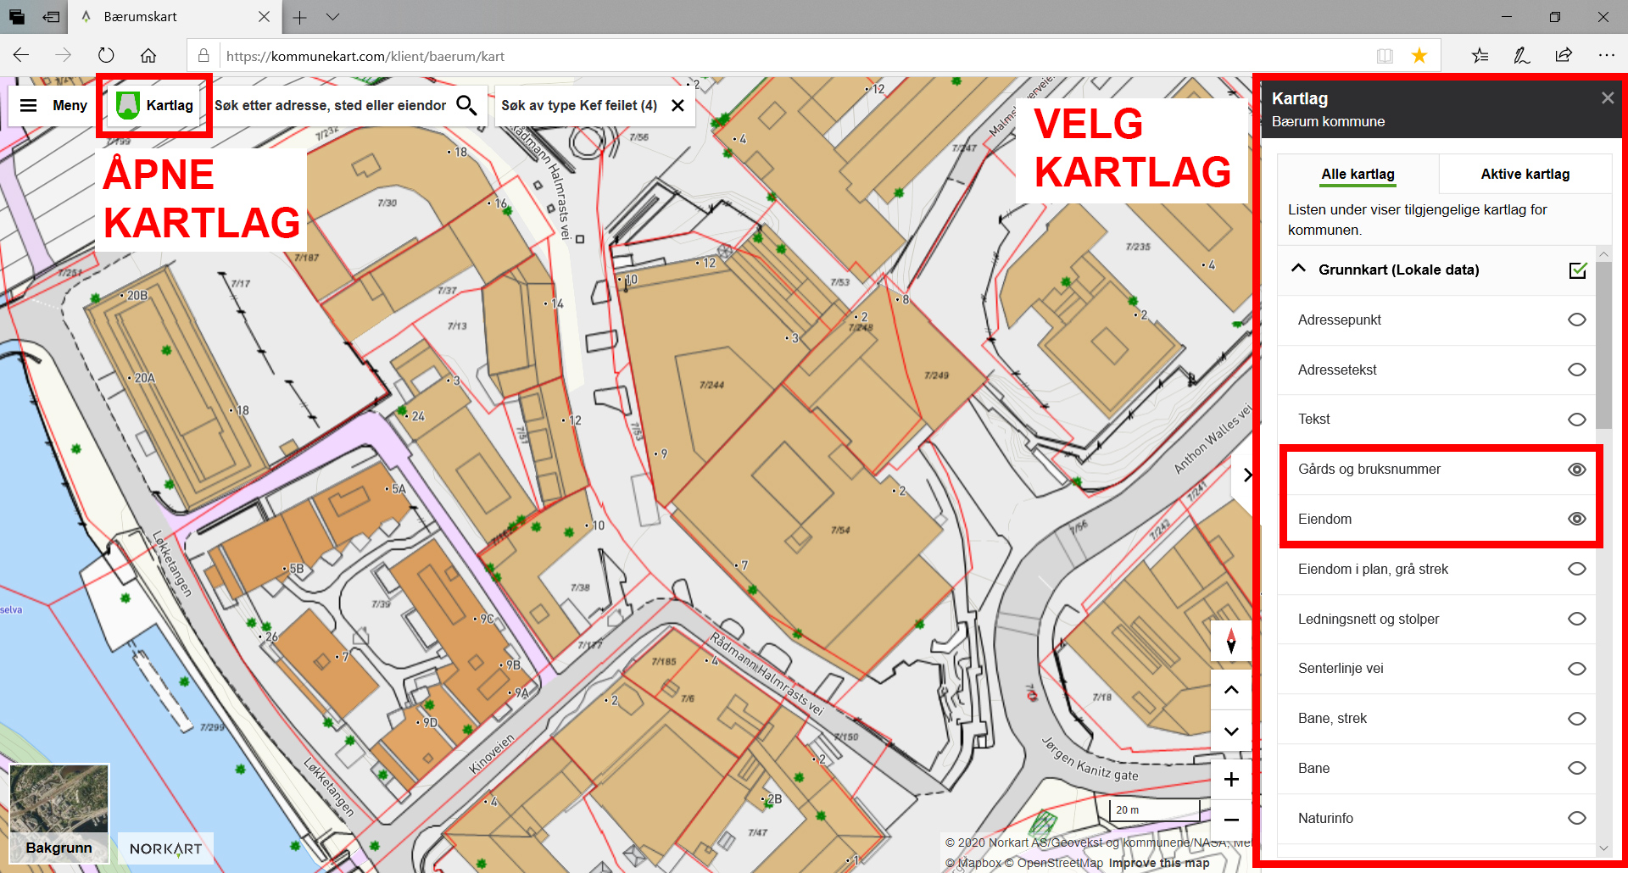
Task: Select the Ledningsnett og stolper row text
Action: click(1369, 619)
